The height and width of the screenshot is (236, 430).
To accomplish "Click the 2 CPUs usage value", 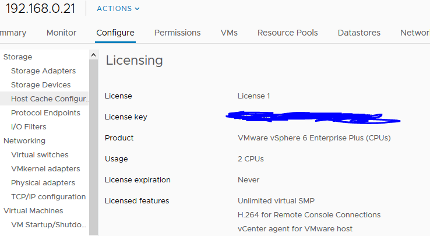I will pos(251,159).
